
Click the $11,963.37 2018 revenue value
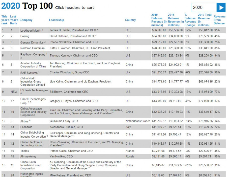click(176, 165)
